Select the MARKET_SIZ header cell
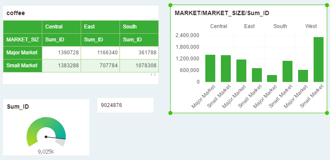 (22, 40)
